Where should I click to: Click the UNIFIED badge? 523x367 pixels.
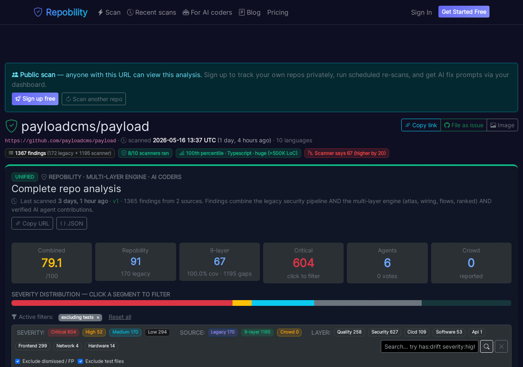(25, 177)
